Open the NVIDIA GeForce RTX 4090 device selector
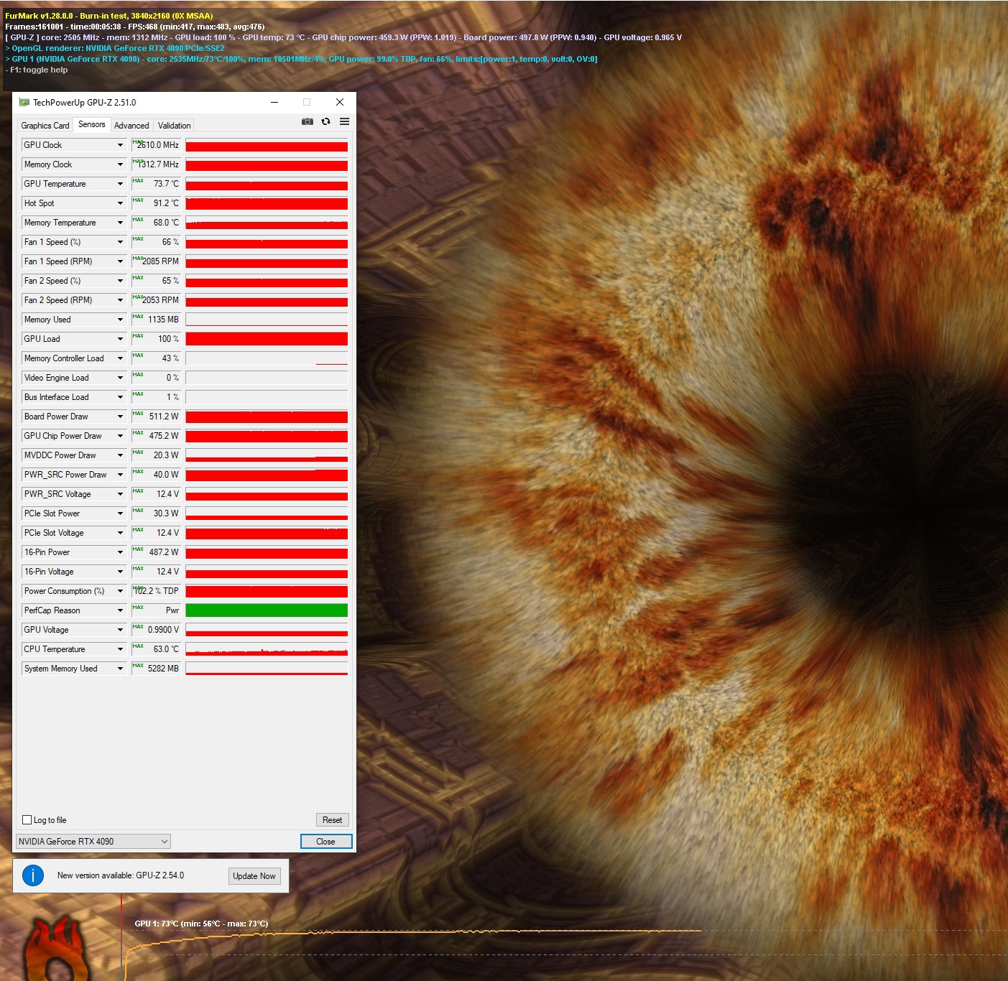Viewport: 1008px width, 981px height. (x=93, y=842)
